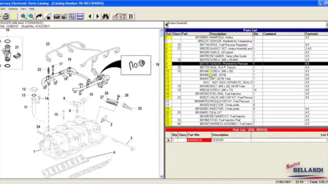Select the SHIELD, Oil Splash row

pyautogui.click(x=247, y=52)
